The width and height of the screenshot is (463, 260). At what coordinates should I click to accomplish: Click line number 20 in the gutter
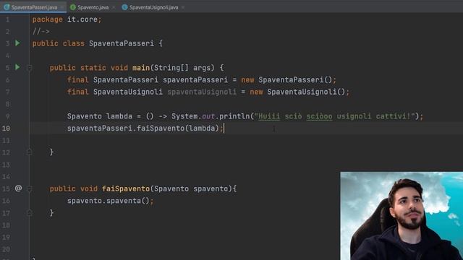click(x=6, y=249)
